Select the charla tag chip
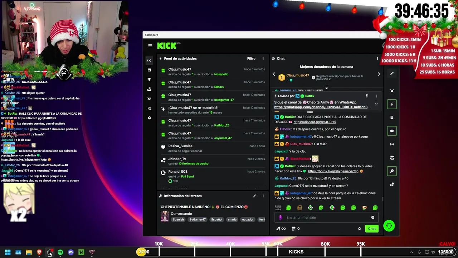Screen dimensions: 458x258 click(232, 220)
